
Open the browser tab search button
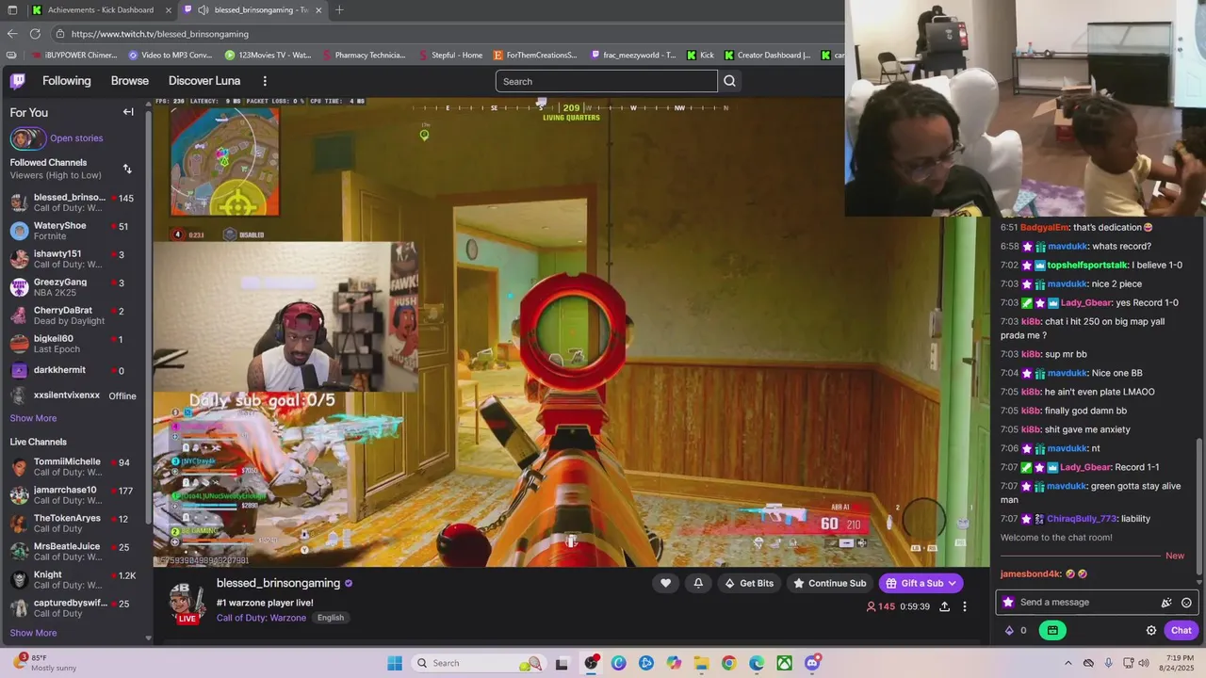[12, 10]
